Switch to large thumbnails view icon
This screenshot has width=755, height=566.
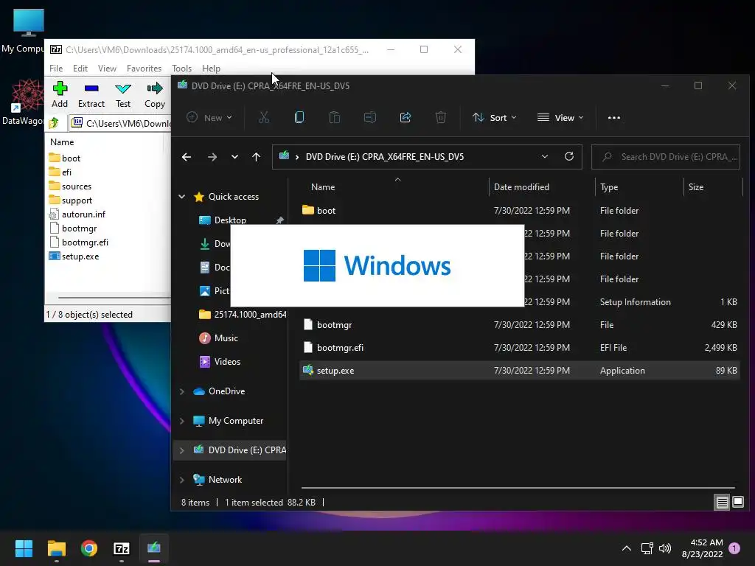click(738, 503)
